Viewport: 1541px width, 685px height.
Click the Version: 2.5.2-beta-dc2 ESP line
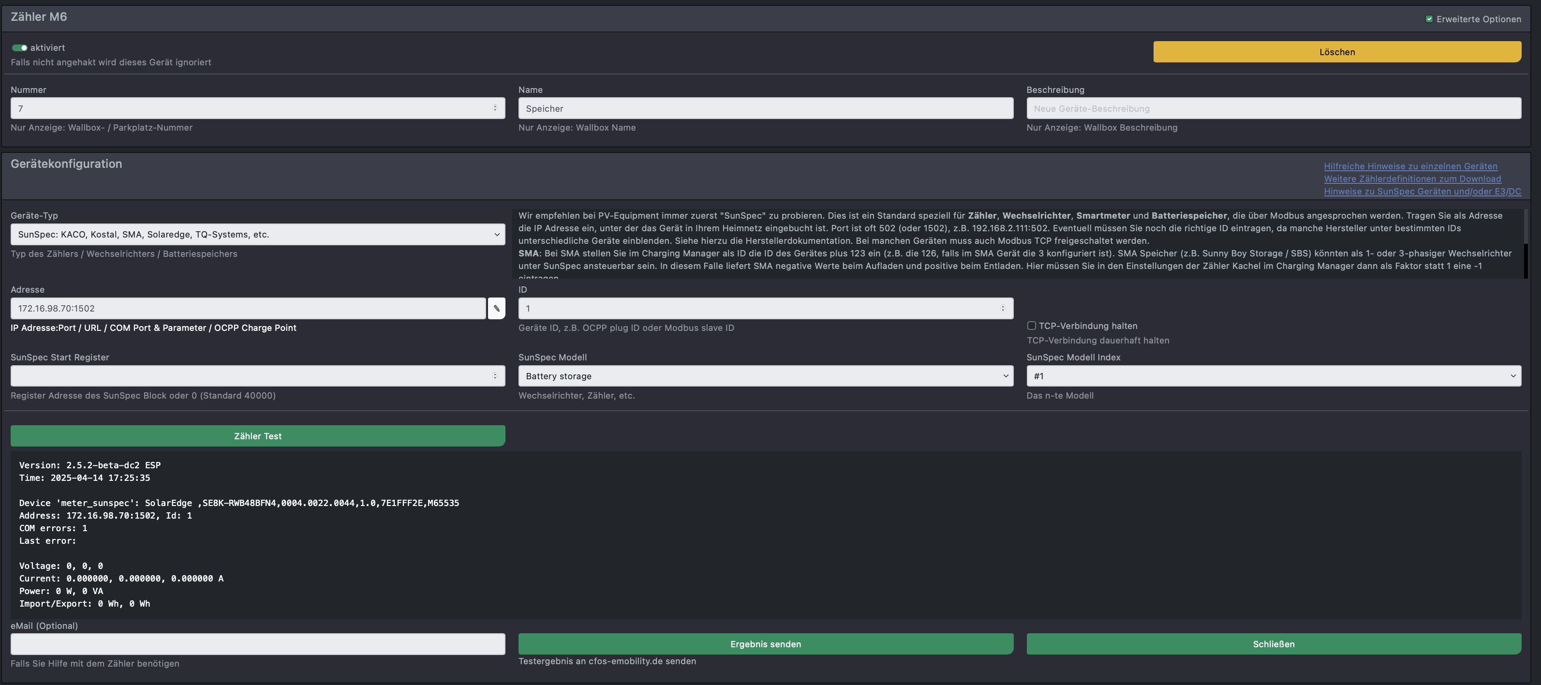(x=90, y=465)
